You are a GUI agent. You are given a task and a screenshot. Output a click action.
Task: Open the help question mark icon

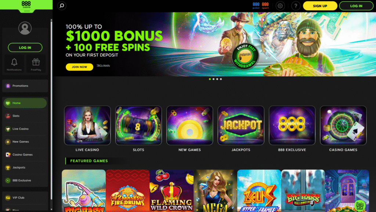296,6
